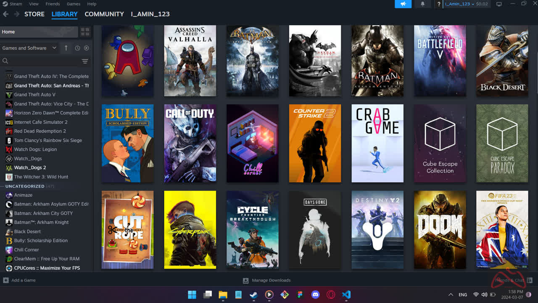
Task: Switch to Big Picture mode icon
Action: click(x=499, y=4)
